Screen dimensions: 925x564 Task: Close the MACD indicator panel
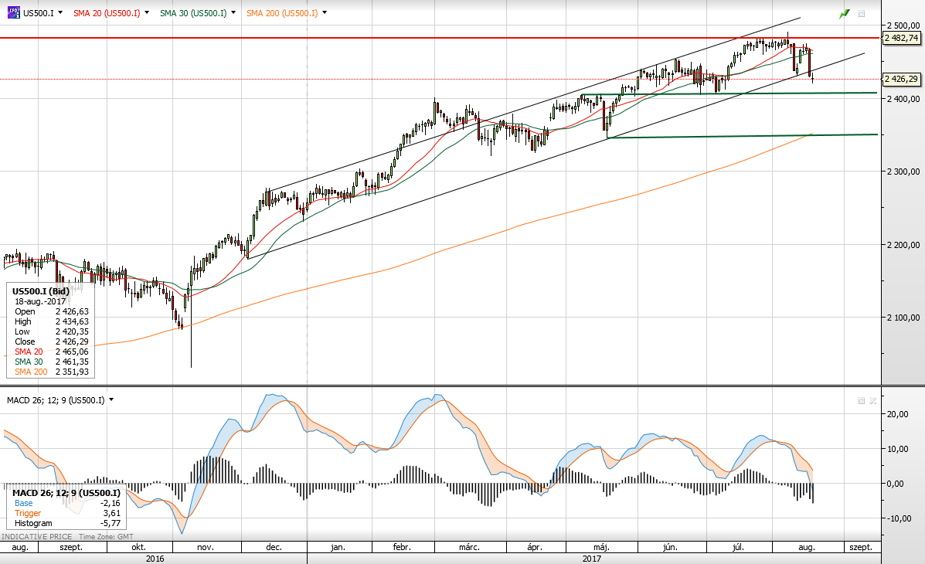click(x=873, y=400)
